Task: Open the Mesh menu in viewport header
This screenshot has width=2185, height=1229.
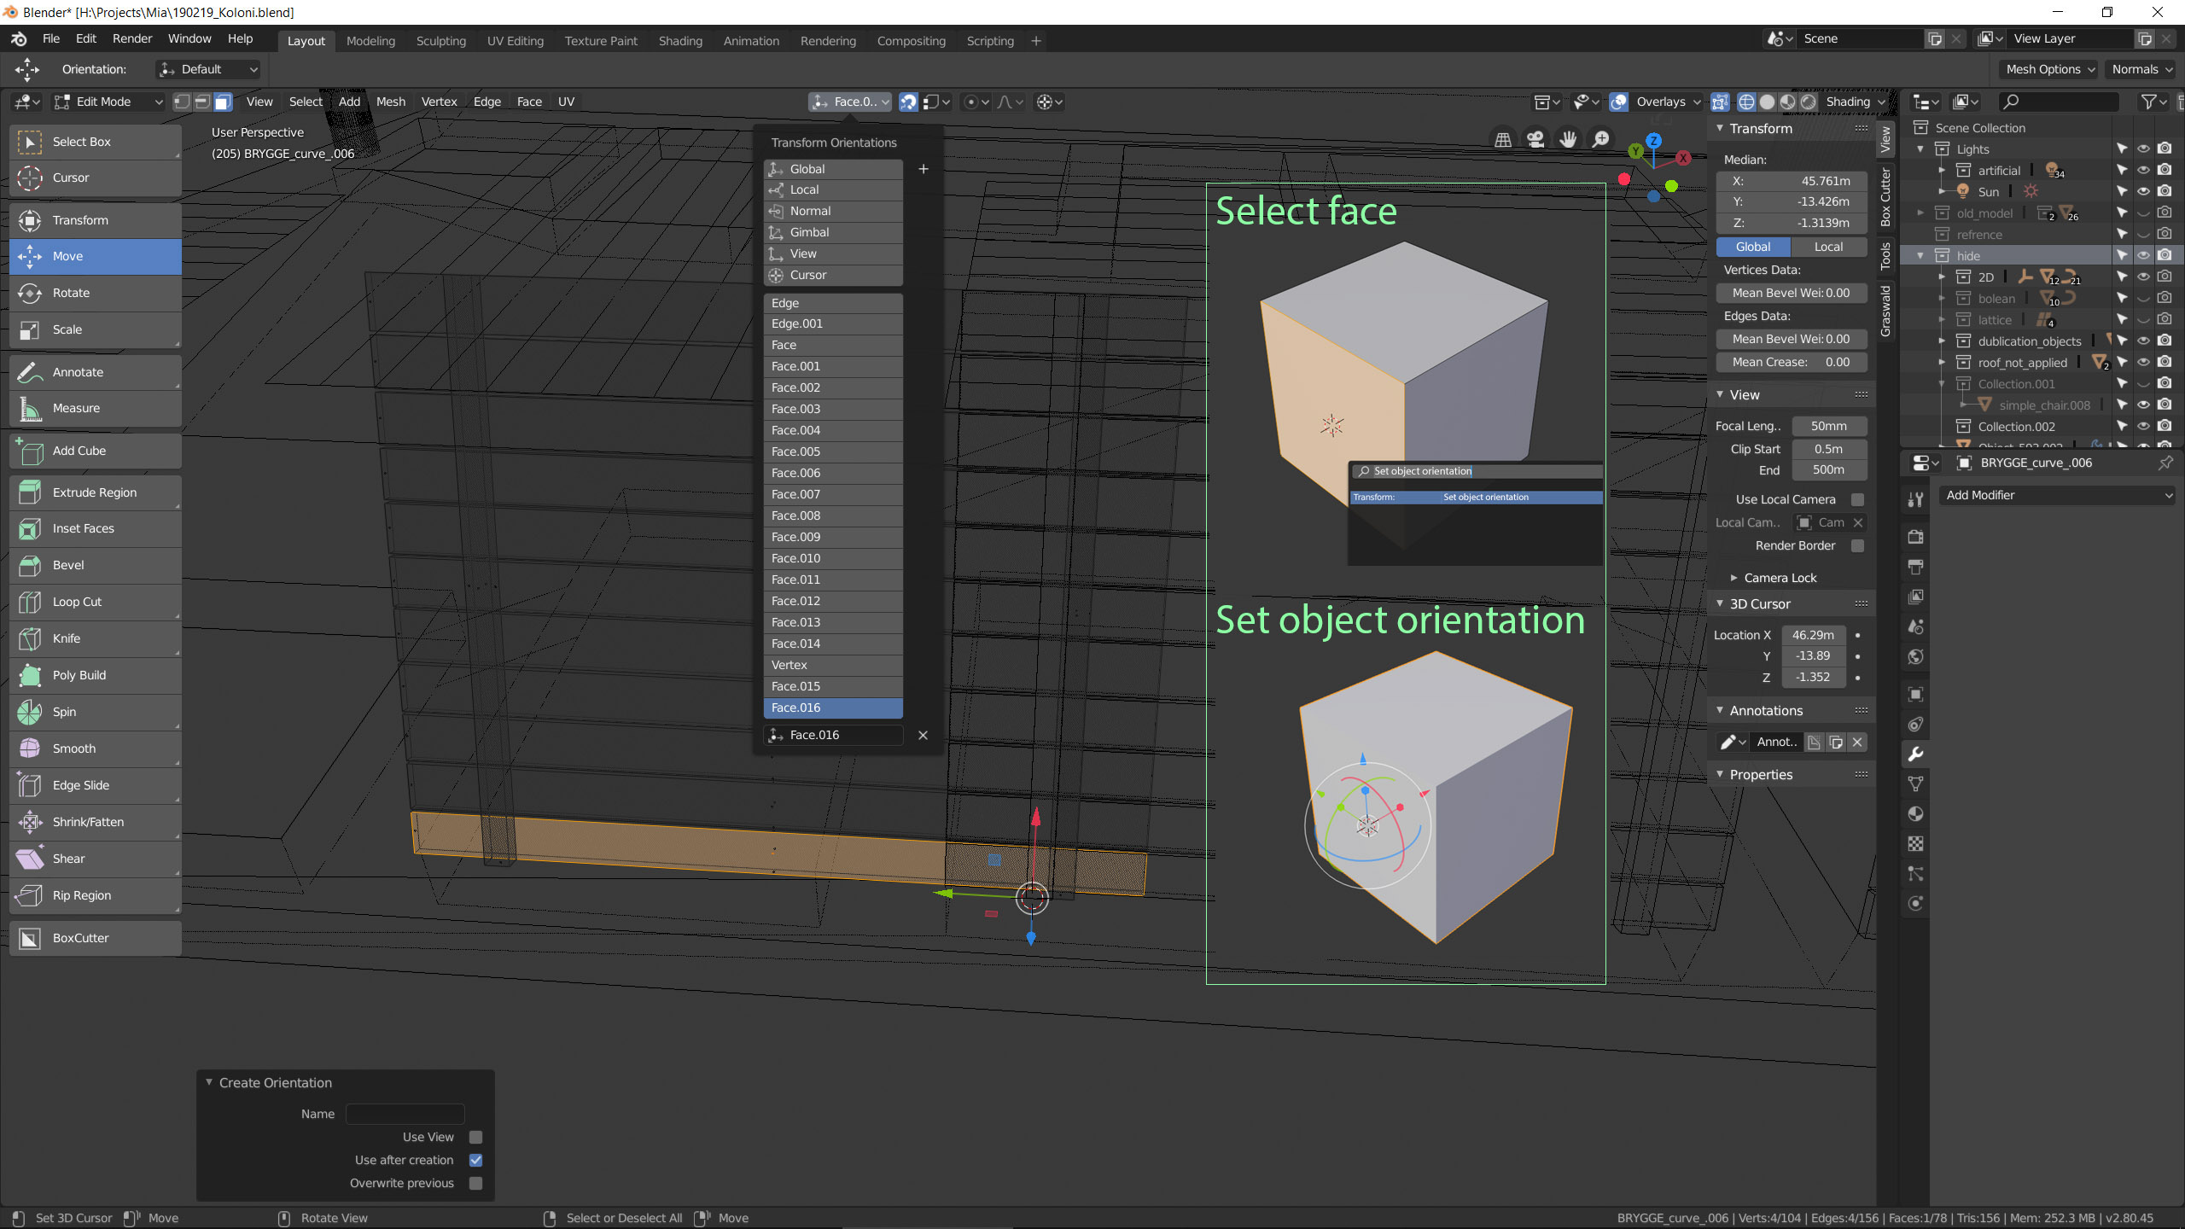Action: point(391,102)
